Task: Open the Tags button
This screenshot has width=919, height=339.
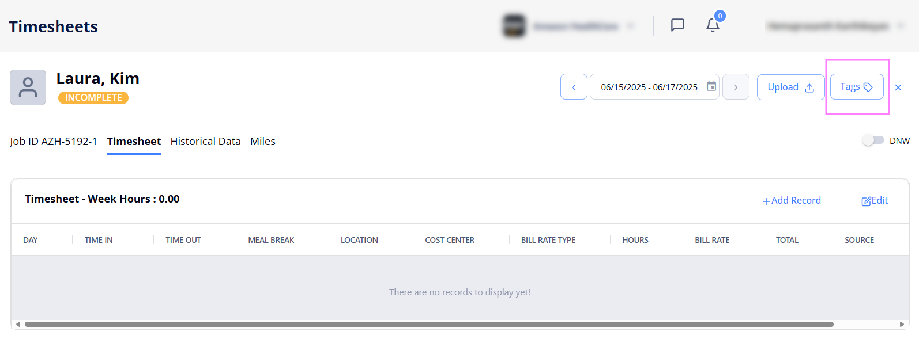Action: (x=856, y=87)
